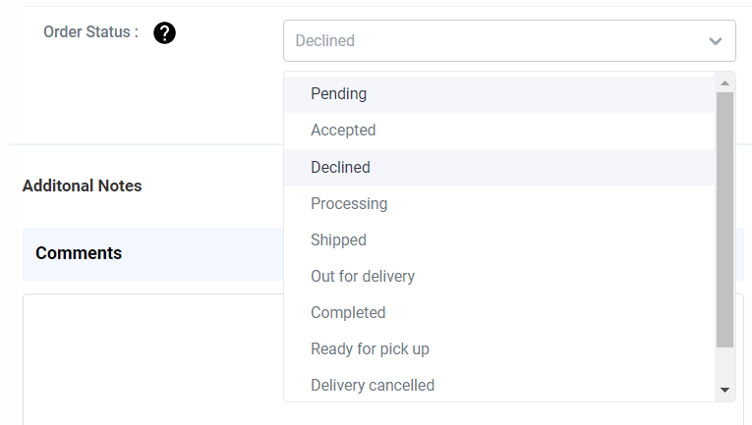The image size is (752, 425).
Task: Mark the order as Completed
Action: click(499, 312)
